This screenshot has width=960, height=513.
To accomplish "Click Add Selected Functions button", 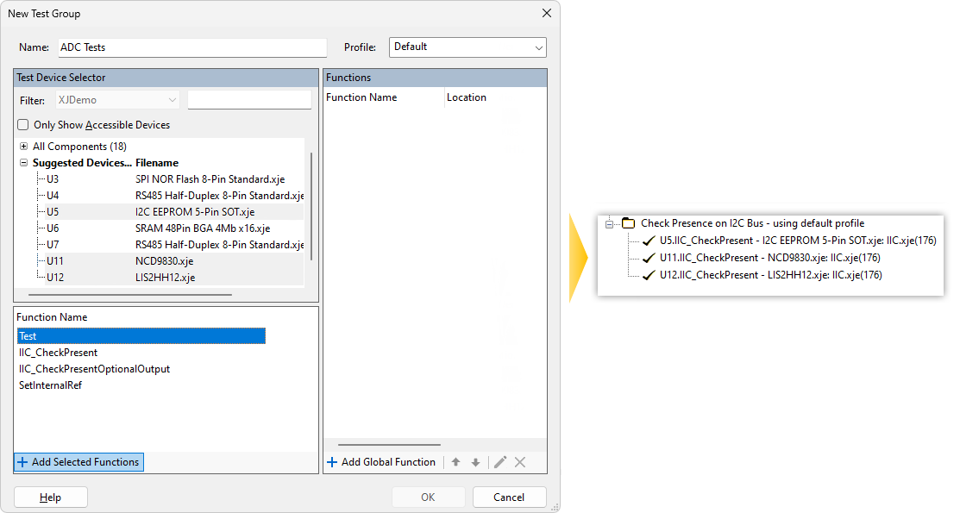I will point(78,462).
